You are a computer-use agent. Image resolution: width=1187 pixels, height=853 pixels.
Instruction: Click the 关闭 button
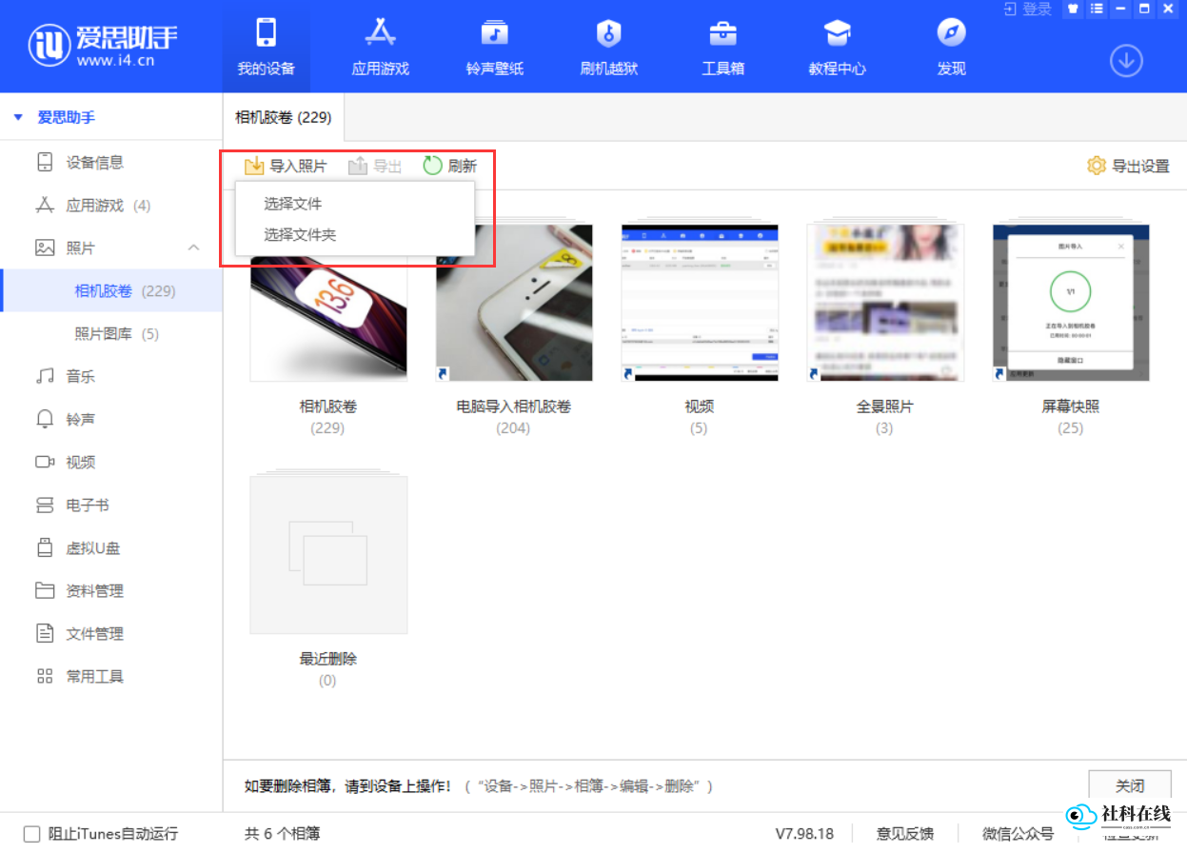coord(1130,786)
